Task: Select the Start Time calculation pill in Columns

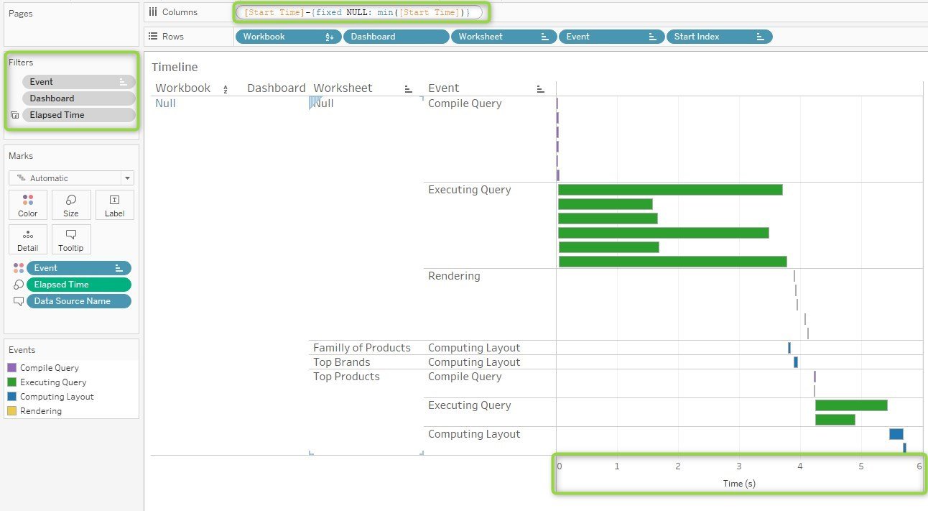Action: pos(358,12)
